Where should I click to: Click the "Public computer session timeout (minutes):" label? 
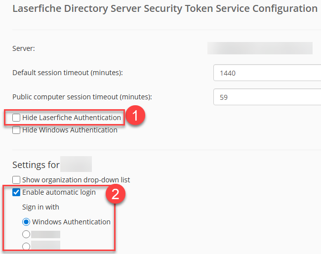[82, 97]
